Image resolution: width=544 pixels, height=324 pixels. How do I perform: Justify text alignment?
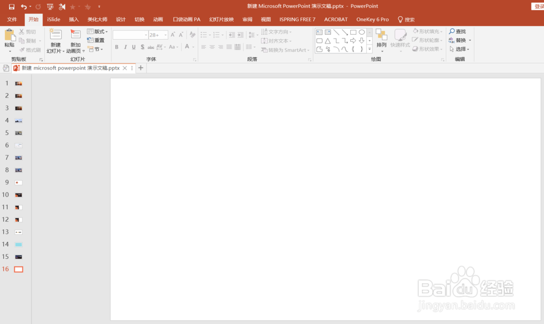coord(229,47)
